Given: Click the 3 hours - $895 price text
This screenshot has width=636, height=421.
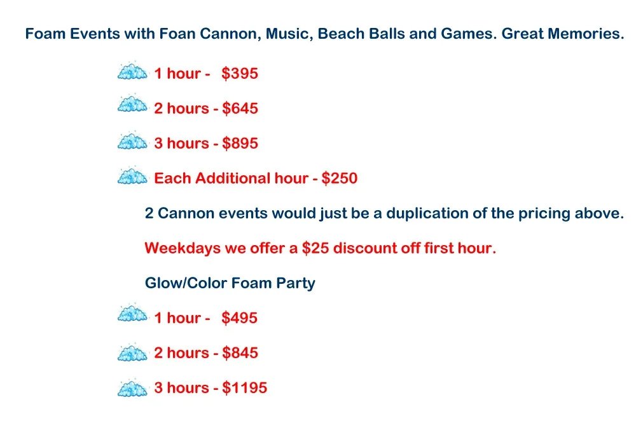Looking at the screenshot, I should pos(206,144).
